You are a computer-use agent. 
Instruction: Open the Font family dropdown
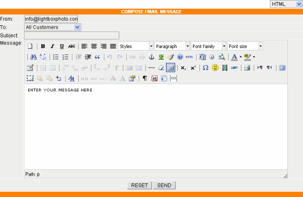point(209,46)
